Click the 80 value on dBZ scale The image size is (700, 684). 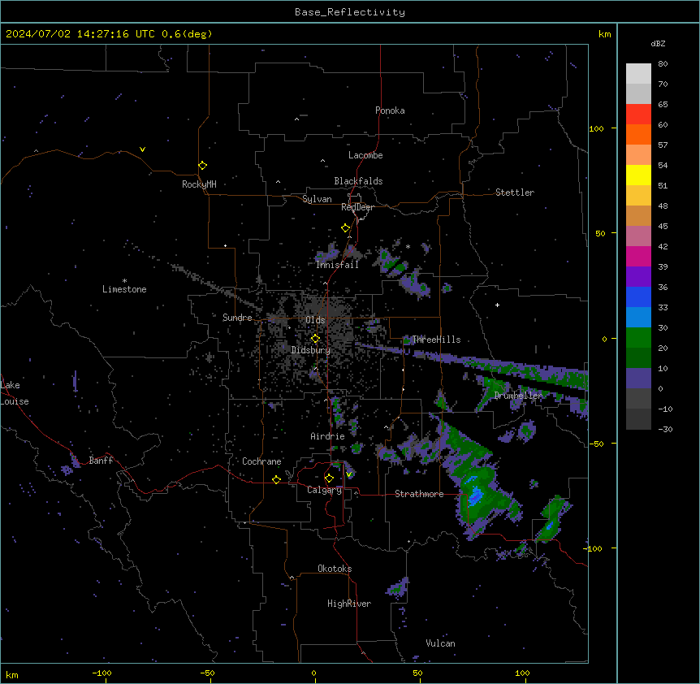tap(663, 64)
